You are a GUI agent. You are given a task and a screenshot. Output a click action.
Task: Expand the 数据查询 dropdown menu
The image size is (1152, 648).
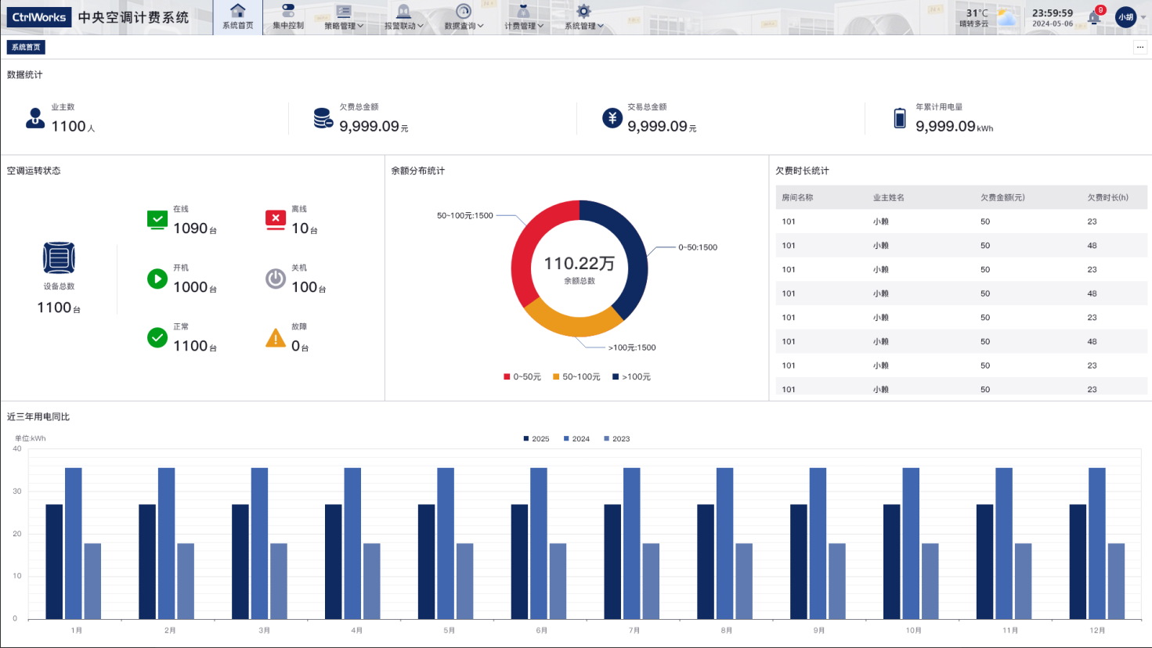(x=464, y=17)
